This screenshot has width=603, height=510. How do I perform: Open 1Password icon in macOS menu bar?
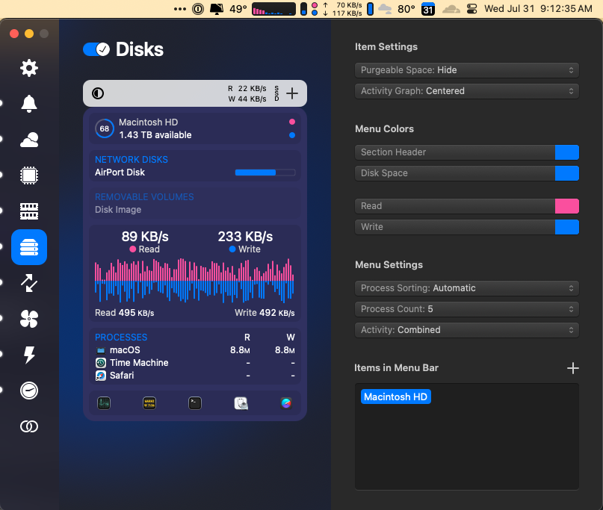[x=198, y=9]
